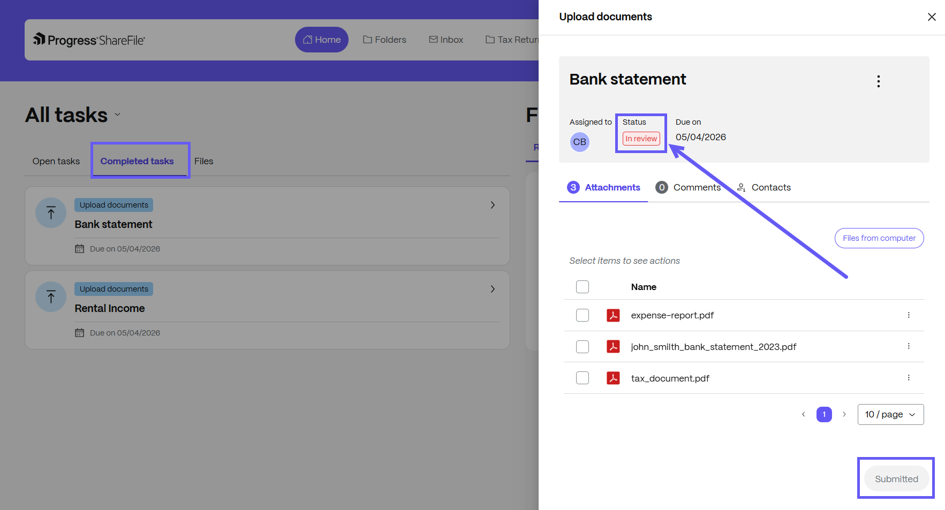Switch to the Comments tab
Image resolution: width=945 pixels, height=510 pixels.
point(698,187)
